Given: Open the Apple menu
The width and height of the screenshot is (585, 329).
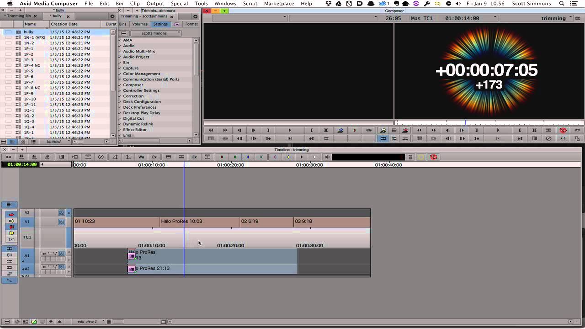Looking at the screenshot, I should click(x=10, y=4).
